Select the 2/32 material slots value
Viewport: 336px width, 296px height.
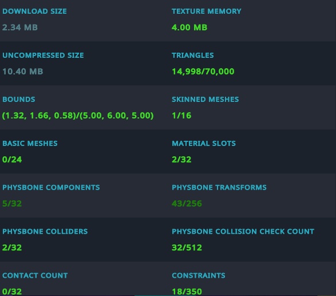click(x=181, y=160)
